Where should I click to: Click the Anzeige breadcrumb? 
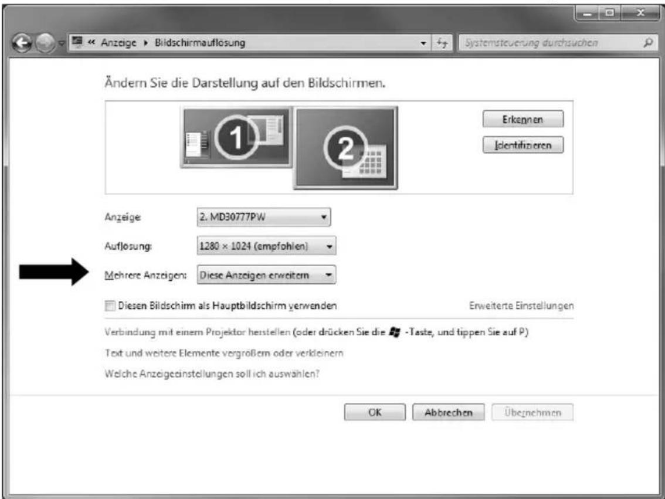click(118, 43)
